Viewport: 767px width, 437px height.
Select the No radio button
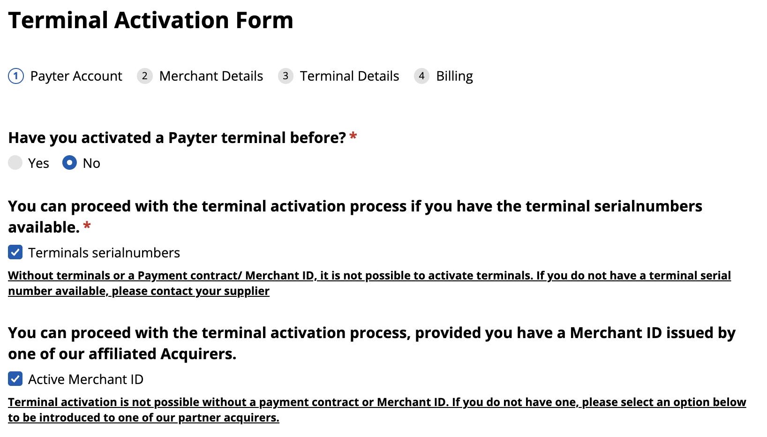click(x=69, y=163)
